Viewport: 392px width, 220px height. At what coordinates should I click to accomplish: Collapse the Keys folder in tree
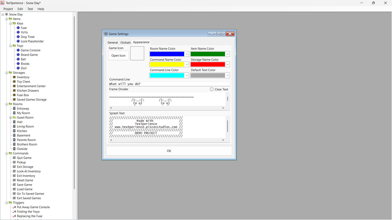pyautogui.click(x=10, y=24)
